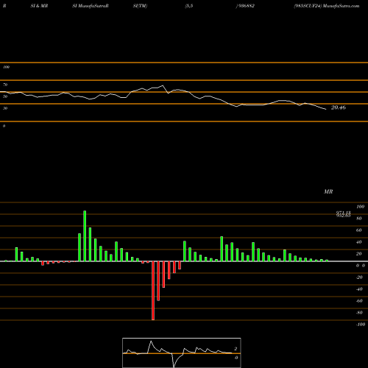Click the '2' label in the mini chart
This screenshot has width=368, height=368.
tap(236, 349)
